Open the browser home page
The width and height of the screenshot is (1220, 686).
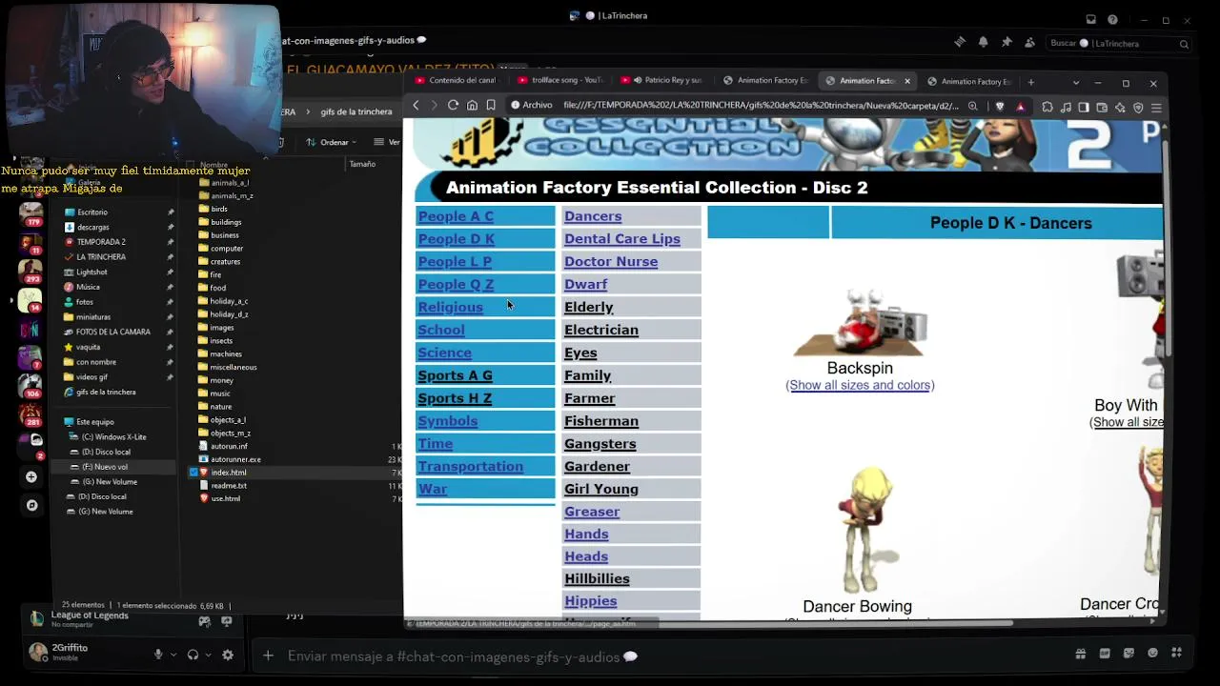472,105
